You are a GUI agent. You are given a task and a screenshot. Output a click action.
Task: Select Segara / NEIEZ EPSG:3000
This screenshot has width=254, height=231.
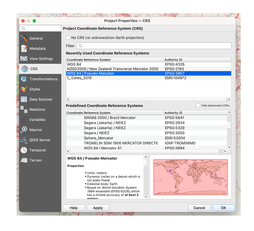click(147, 133)
